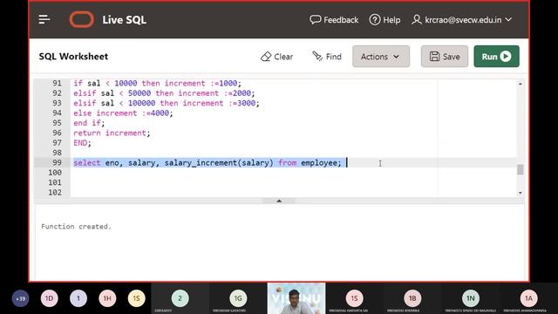
Task: Select the participant avatar labeled 2
Action: pos(180,298)
